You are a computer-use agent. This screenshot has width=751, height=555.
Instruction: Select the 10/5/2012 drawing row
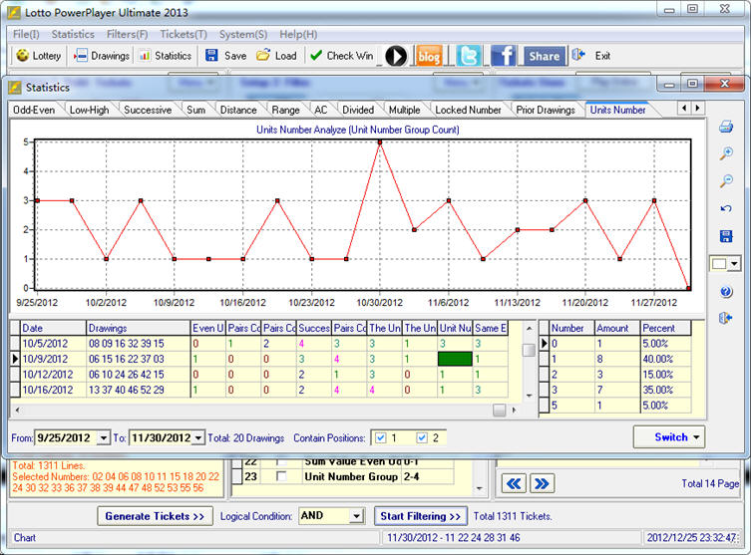[x=259, y=344]
